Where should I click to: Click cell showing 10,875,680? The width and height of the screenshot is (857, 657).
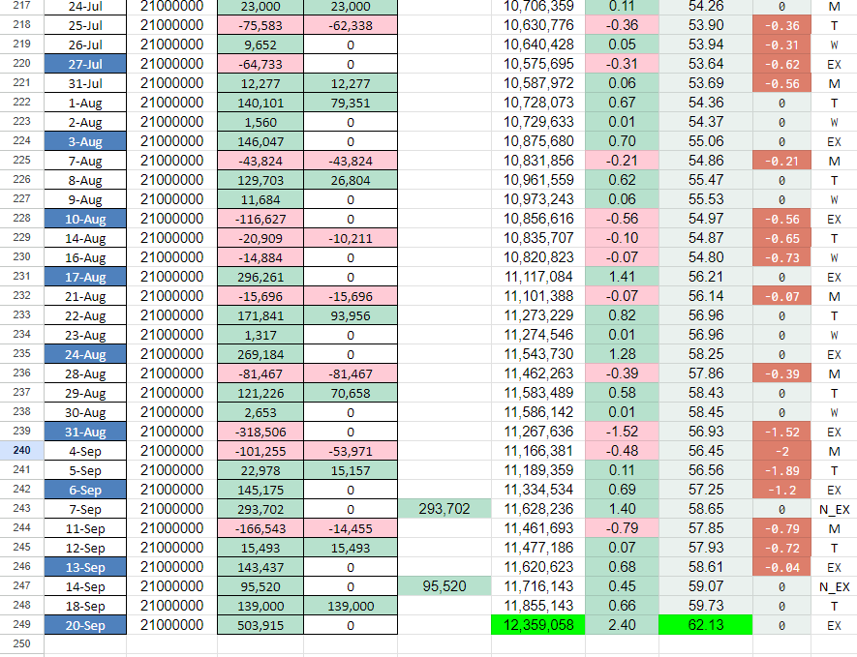pos(538,141)
